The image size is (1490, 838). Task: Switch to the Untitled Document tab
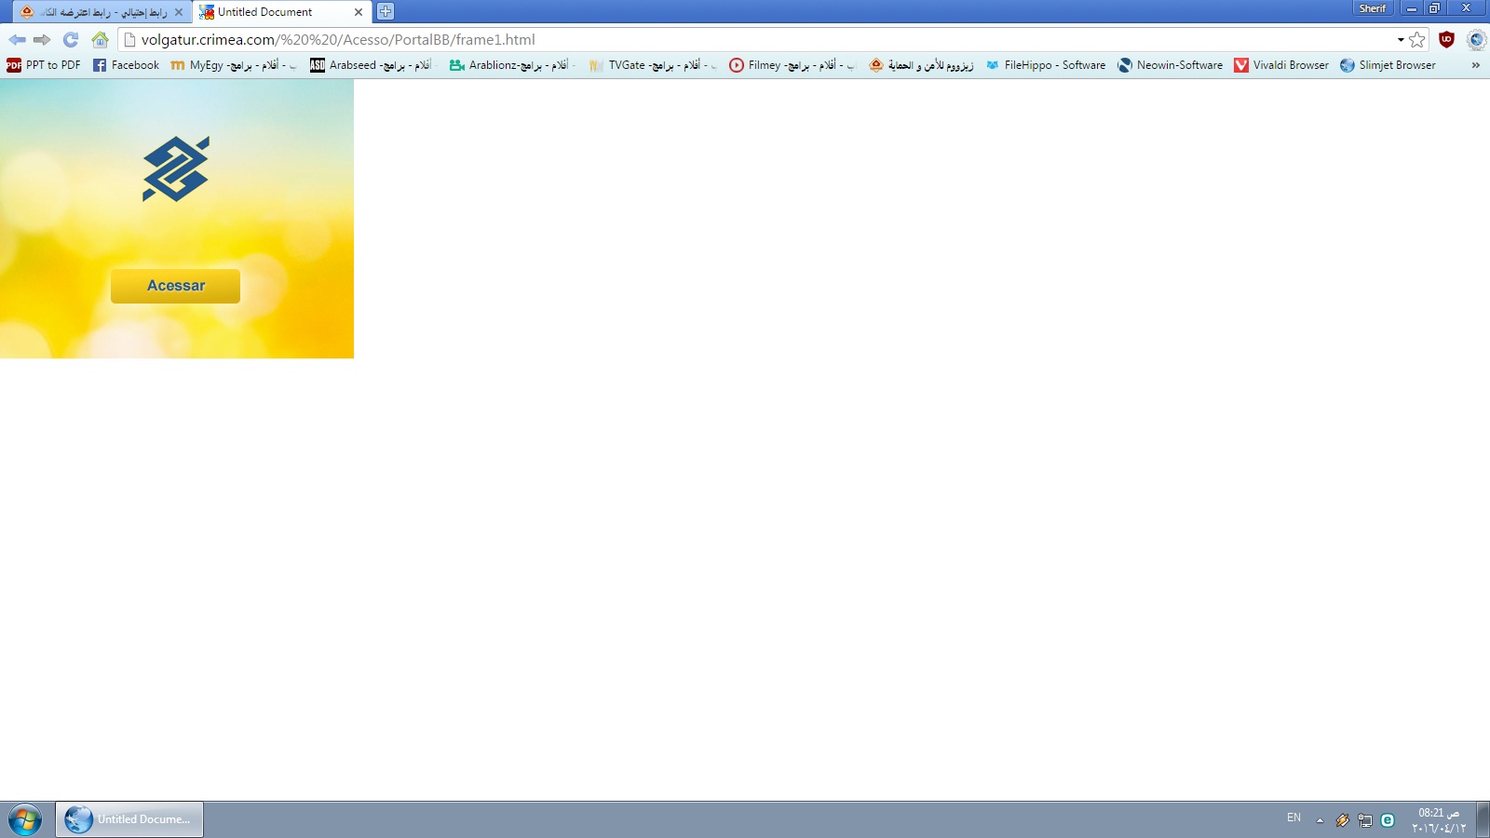click(282, 12)
